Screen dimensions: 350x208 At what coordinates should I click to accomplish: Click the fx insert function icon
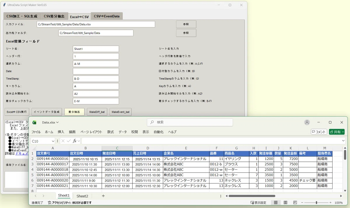(75, 141)
